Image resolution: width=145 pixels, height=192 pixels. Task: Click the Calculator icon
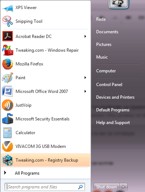[8, 133]
